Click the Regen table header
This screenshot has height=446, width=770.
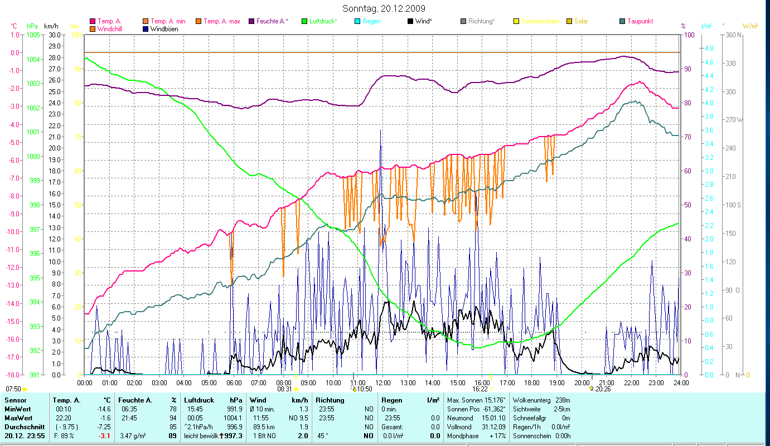click(x=392, y=400)
